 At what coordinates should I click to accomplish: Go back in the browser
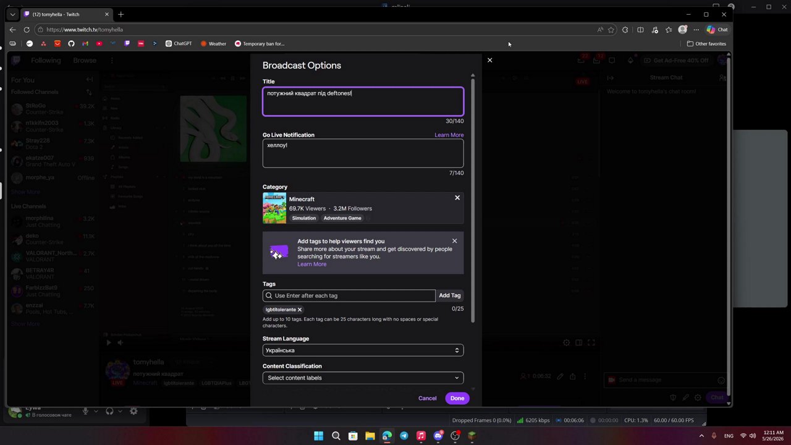pyautogui.click(x=12, y=29)
